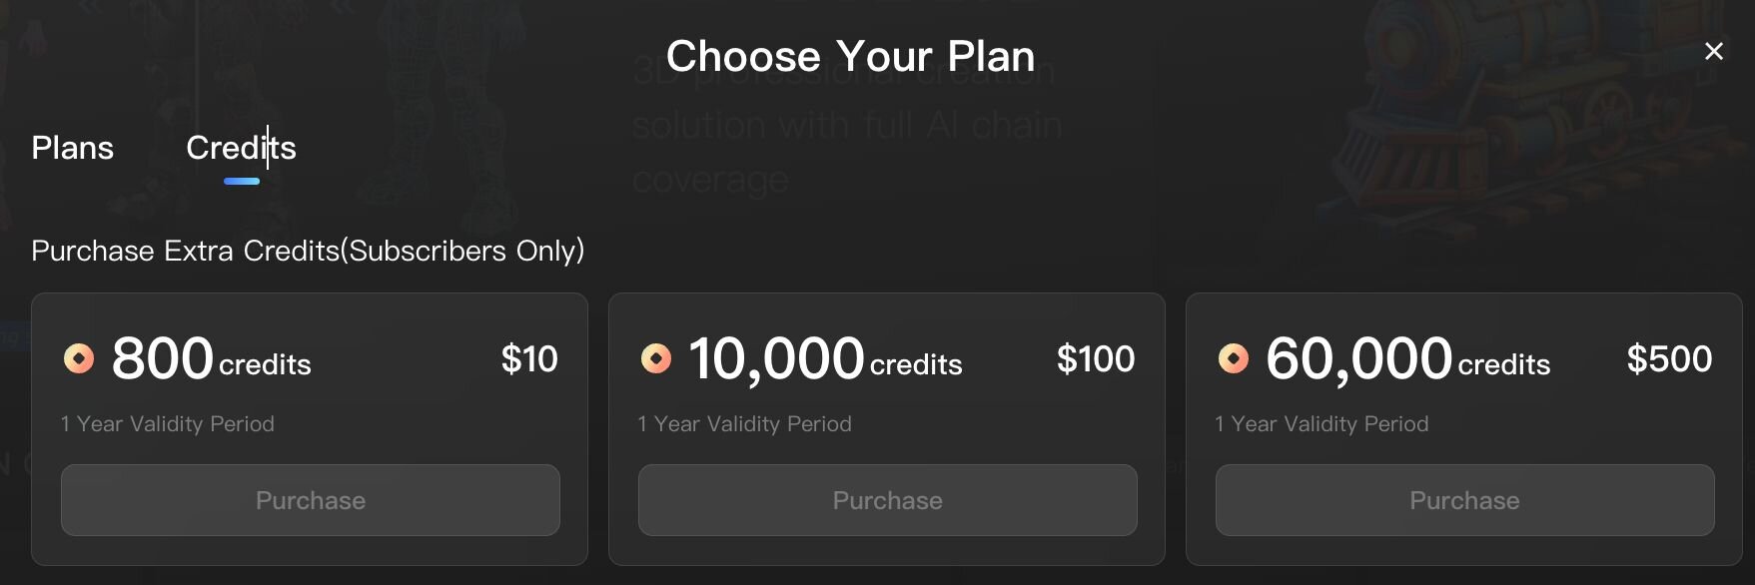The width and height of the screenshot is (1755, 585).
Task: Click the 60,000 credits amount text
Action: 1407,359
